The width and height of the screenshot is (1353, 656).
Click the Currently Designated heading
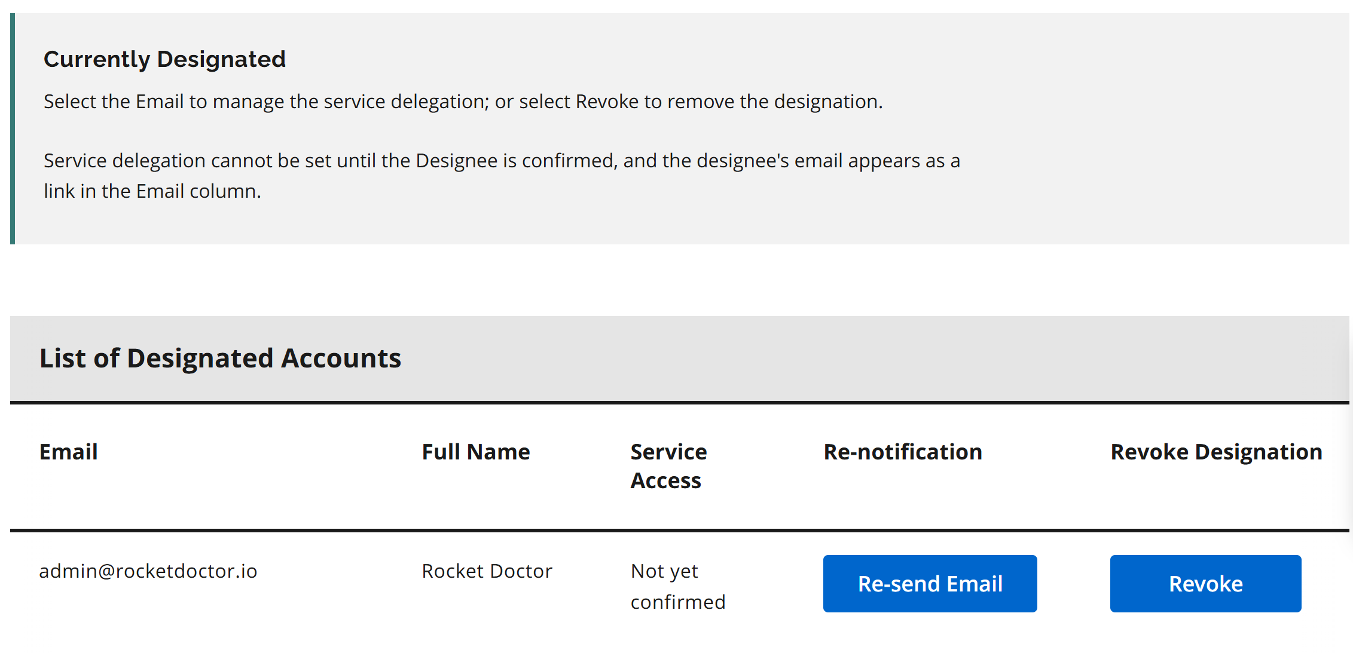click(x=164, y=59)
